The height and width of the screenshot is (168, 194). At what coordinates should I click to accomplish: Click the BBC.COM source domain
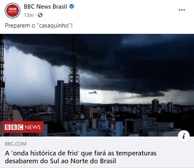pos(16,144)
